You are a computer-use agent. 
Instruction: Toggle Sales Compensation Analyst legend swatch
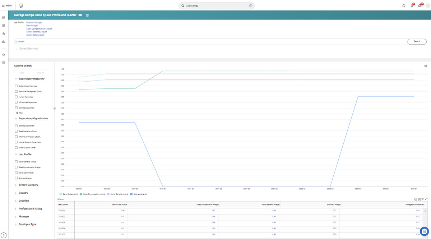coord(82,194)
